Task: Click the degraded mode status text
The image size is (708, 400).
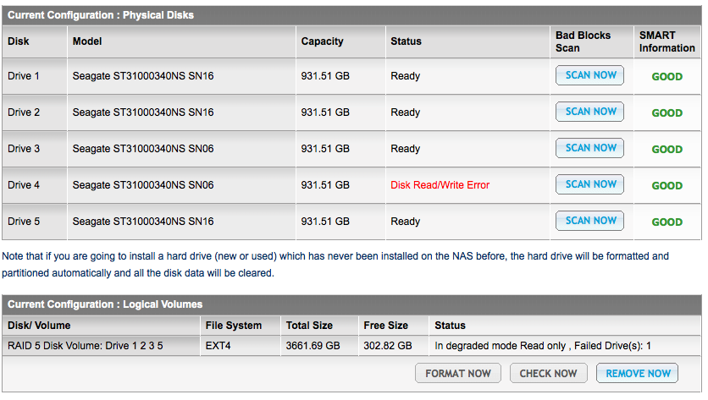Action: [542, 345]
